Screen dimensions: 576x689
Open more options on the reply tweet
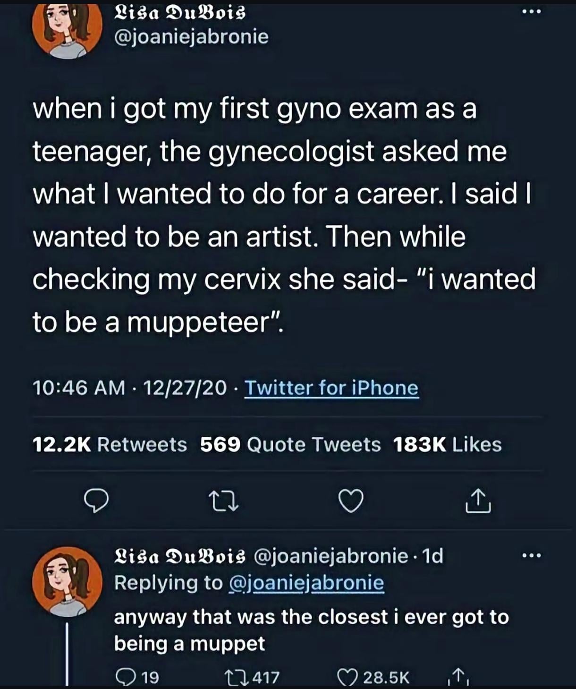(532, 556)
